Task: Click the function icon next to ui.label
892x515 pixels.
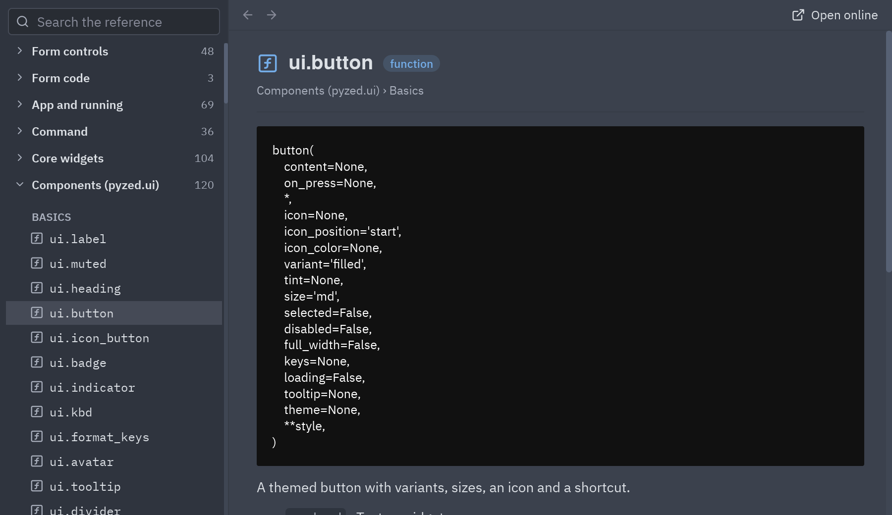Action: pos(37,239)
